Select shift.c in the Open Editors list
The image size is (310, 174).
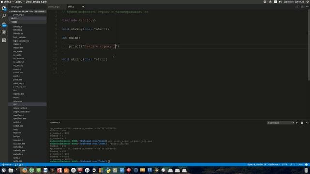[x=16, y=18]
